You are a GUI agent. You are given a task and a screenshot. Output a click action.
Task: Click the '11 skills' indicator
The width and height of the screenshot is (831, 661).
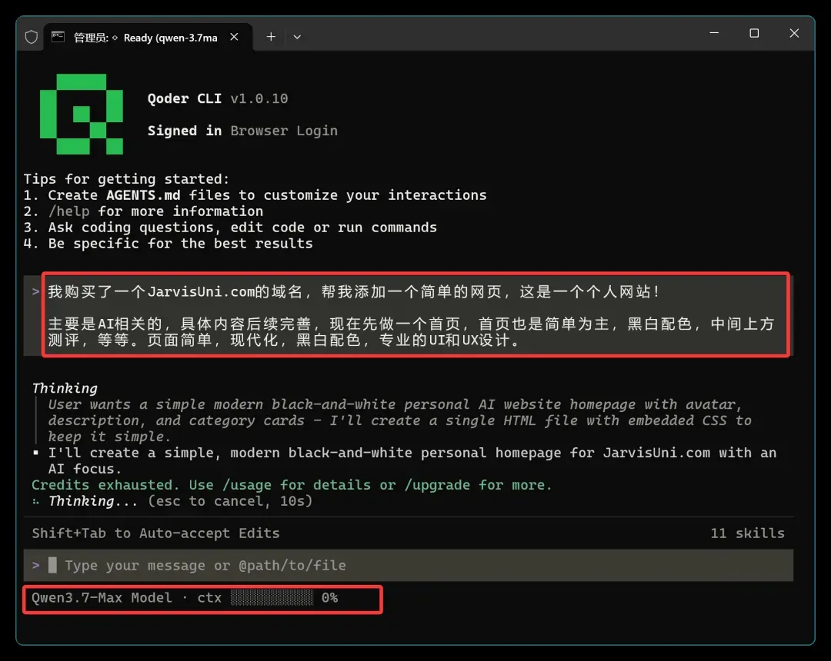click(747, 533)
